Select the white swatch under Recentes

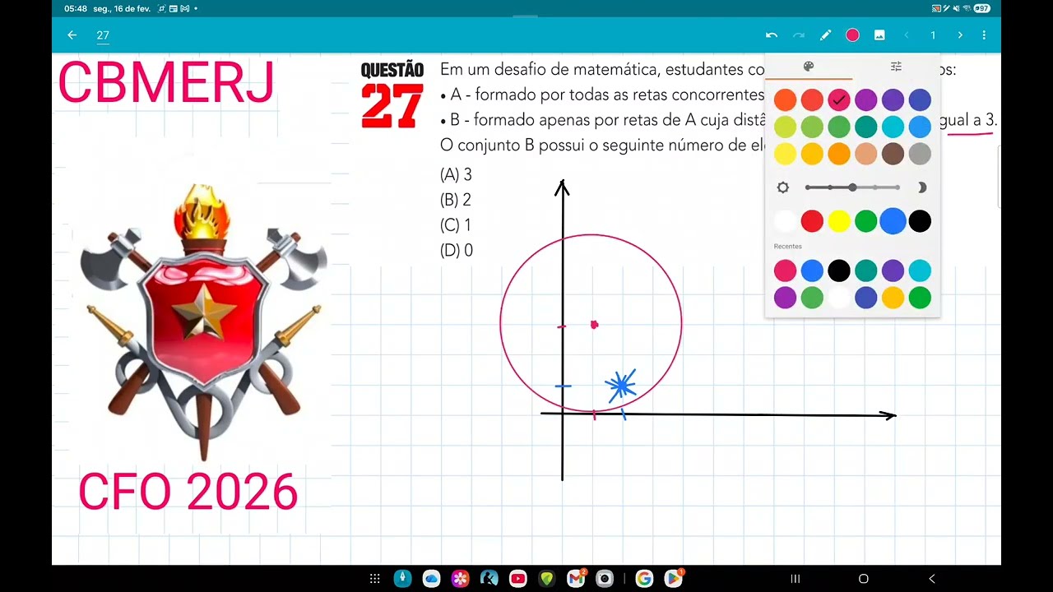pos(838,298)
